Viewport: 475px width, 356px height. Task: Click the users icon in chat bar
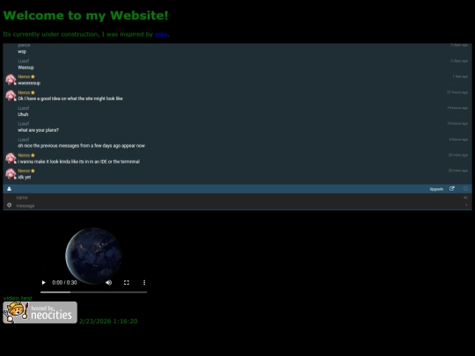(9, 189)
